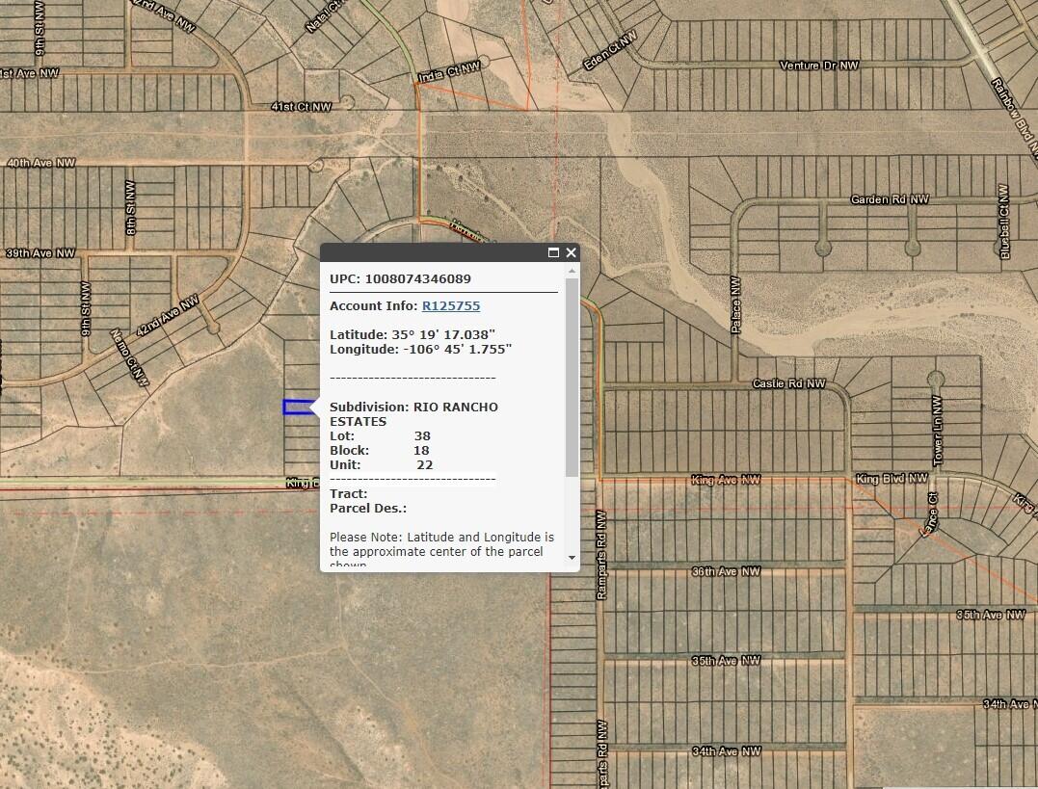Click the popup scrollbar up arrow
1038x789 pixels.
pyautogui.click(x=572, y=272)
